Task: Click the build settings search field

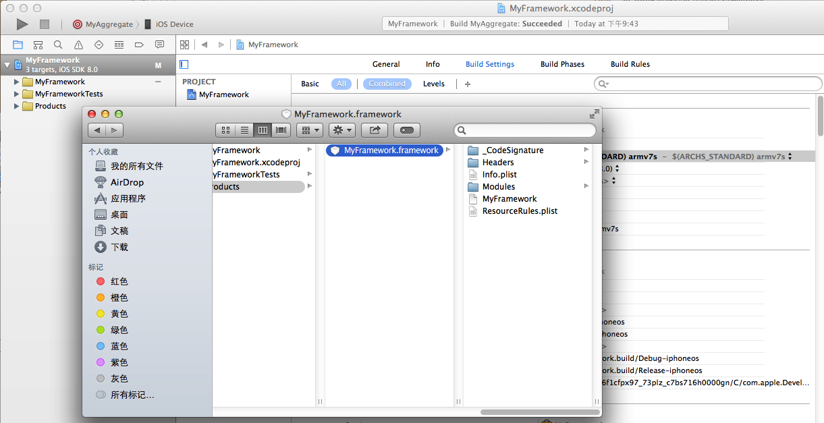Action: pos(708,84)
